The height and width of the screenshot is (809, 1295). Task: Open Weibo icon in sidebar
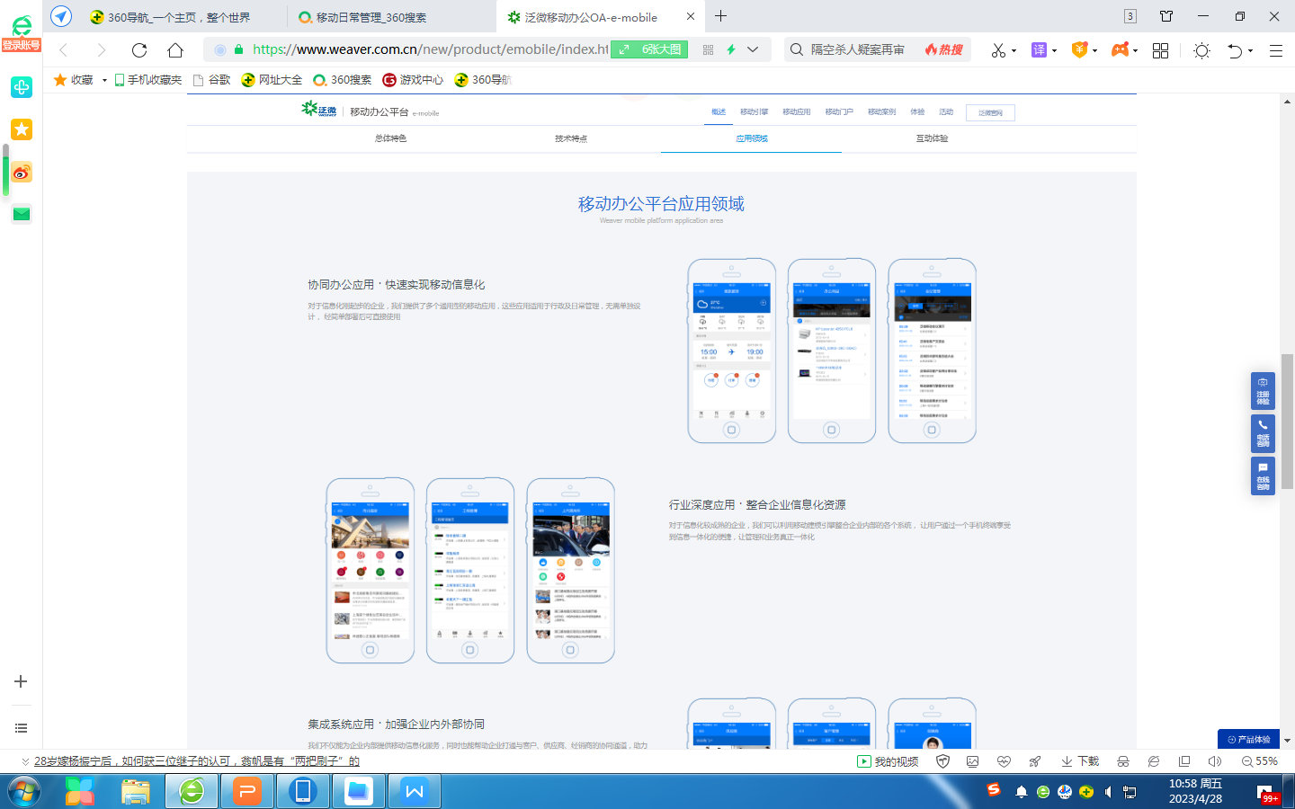point(22,173)
